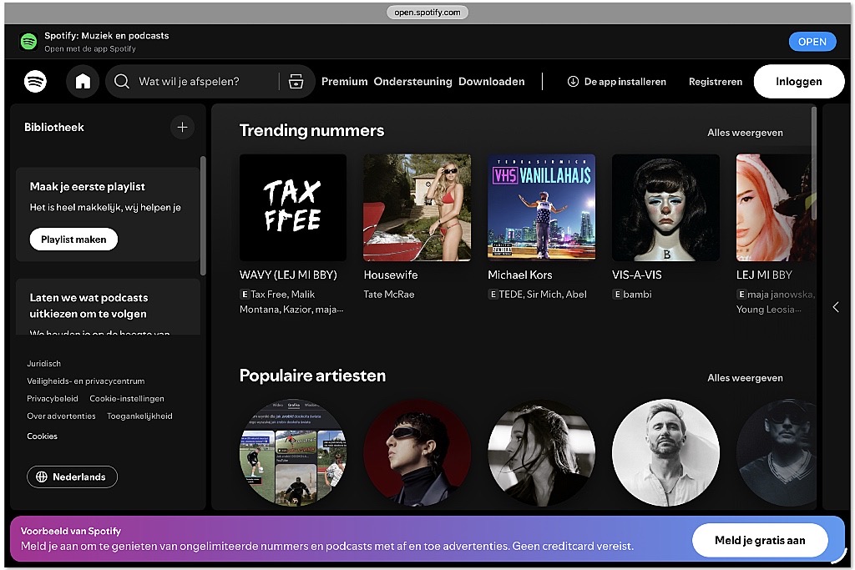Click plus icon to create in Bibliotheek
This screenshot has height=570, width=855.
coord(183,128)
